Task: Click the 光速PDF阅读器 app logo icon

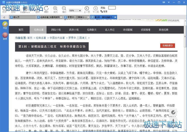Action: click(3, 2)
